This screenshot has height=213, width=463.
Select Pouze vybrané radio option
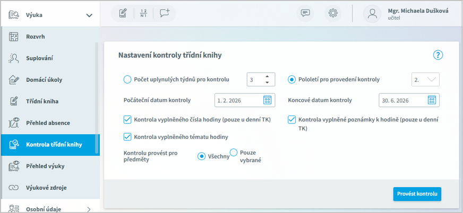pos(234,153)
